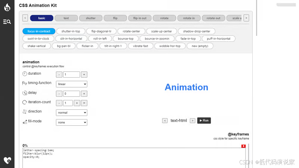Choose the bounce-in-zoomin preset
The height and width of the screenshot is (168, 299).
click(x=157, y=39)
